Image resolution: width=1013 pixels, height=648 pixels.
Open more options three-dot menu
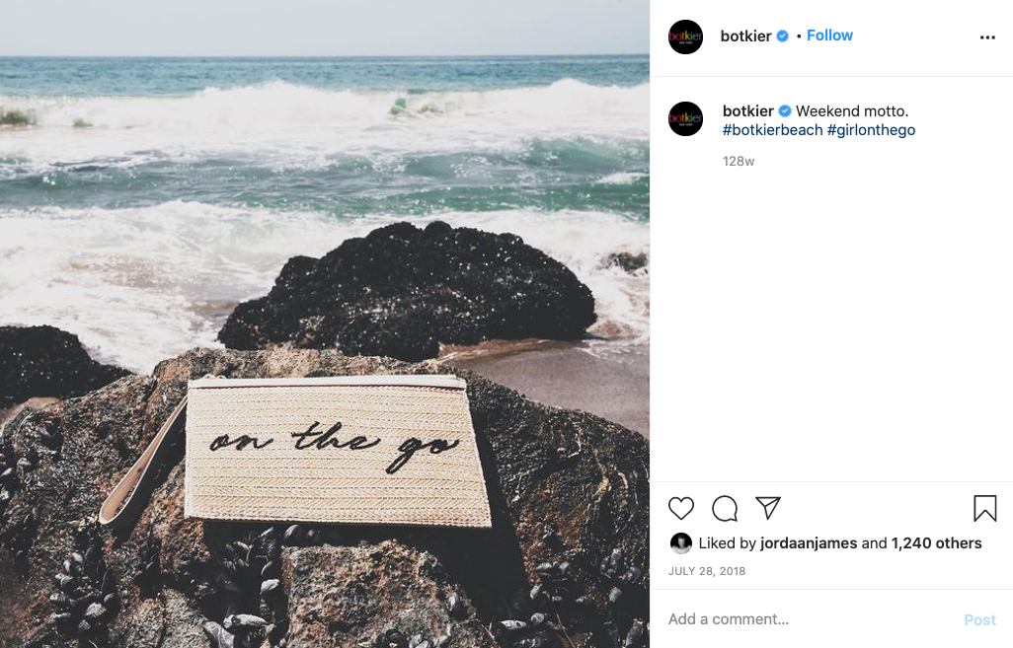(x=987, y=37)
